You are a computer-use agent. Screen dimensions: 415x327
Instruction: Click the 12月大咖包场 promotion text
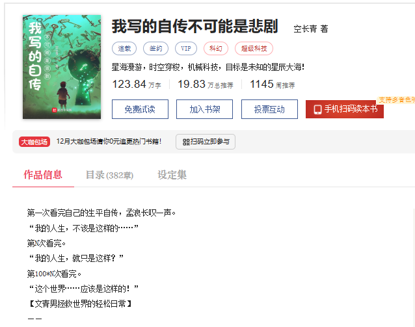[109, 142]
